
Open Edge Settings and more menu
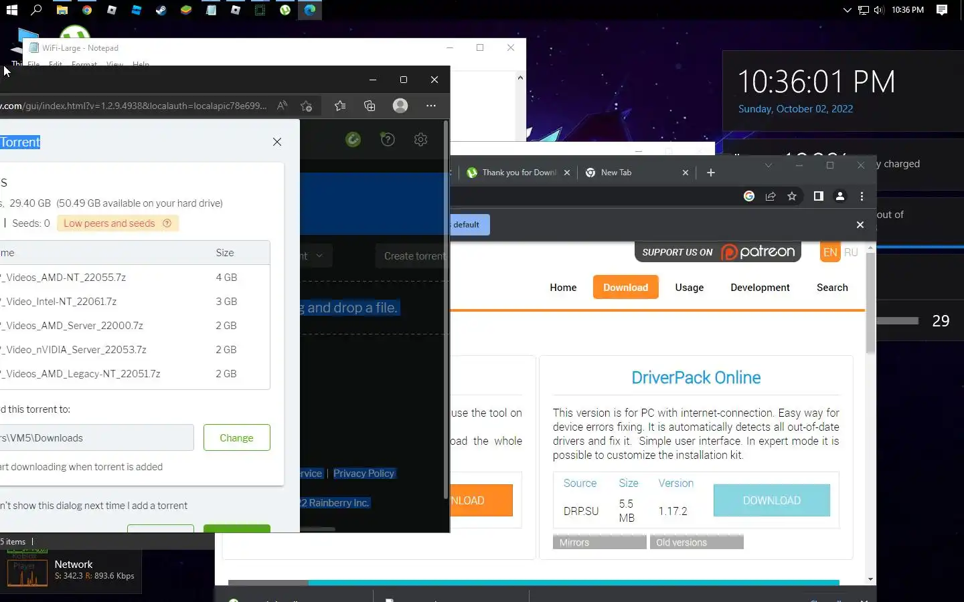click(x=431, y=106)
